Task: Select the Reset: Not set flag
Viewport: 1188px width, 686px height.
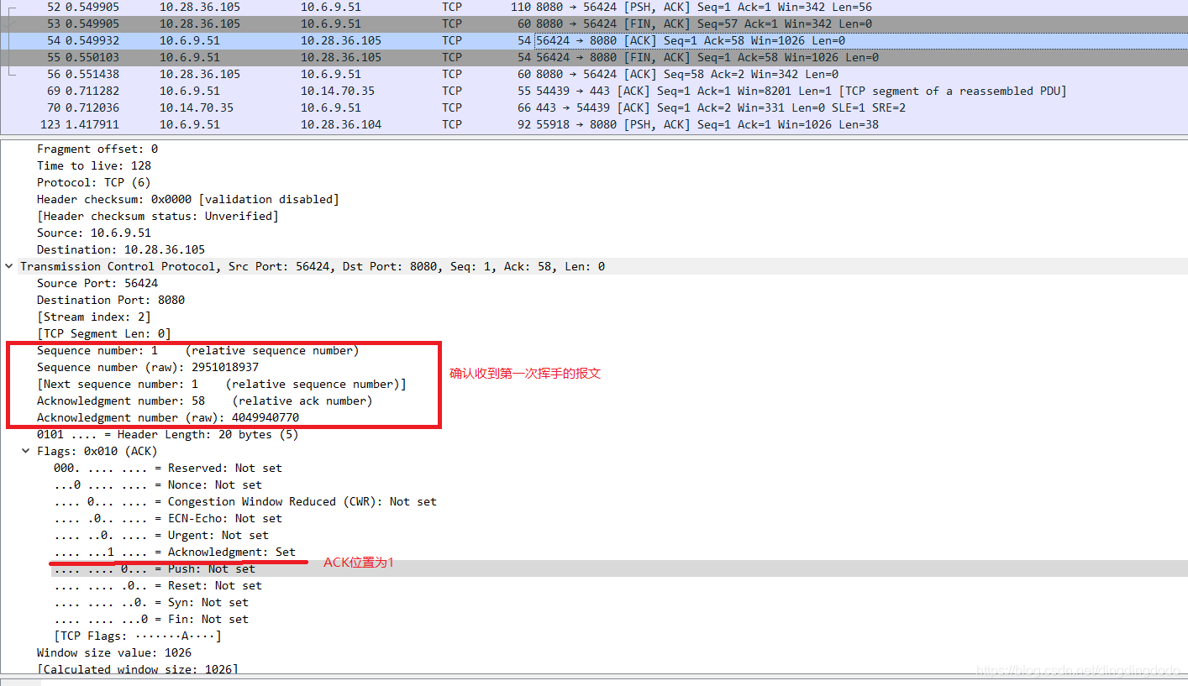Action: click(158, 585)
